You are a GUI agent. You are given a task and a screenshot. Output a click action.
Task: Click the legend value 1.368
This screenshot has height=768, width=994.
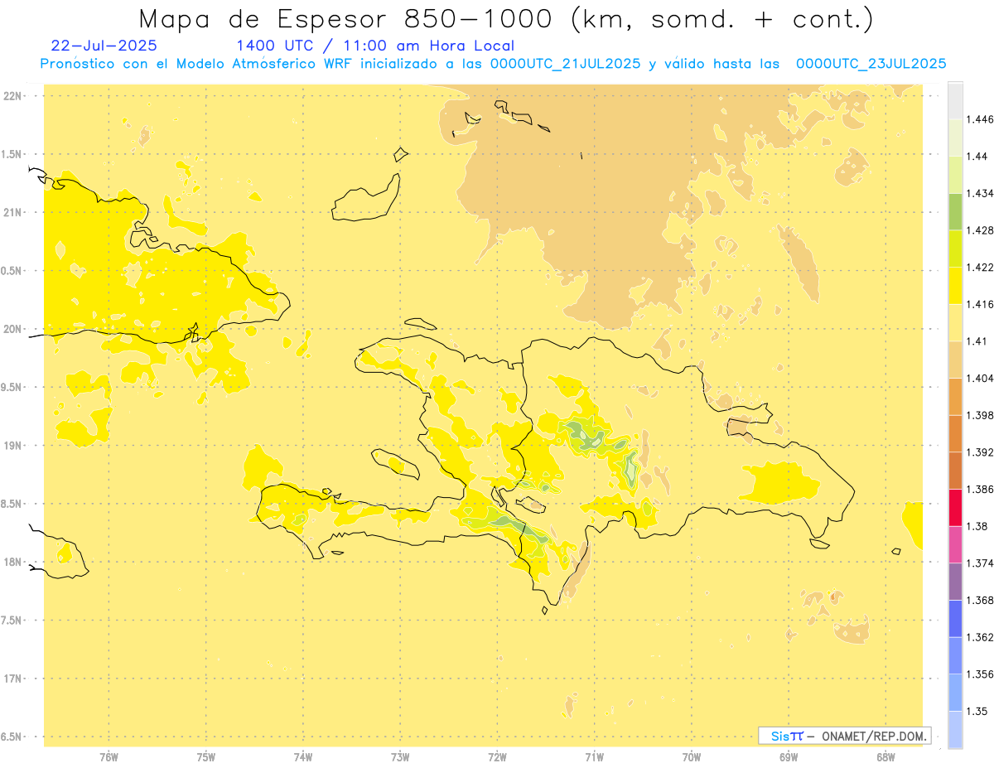(x=979, y=600)
